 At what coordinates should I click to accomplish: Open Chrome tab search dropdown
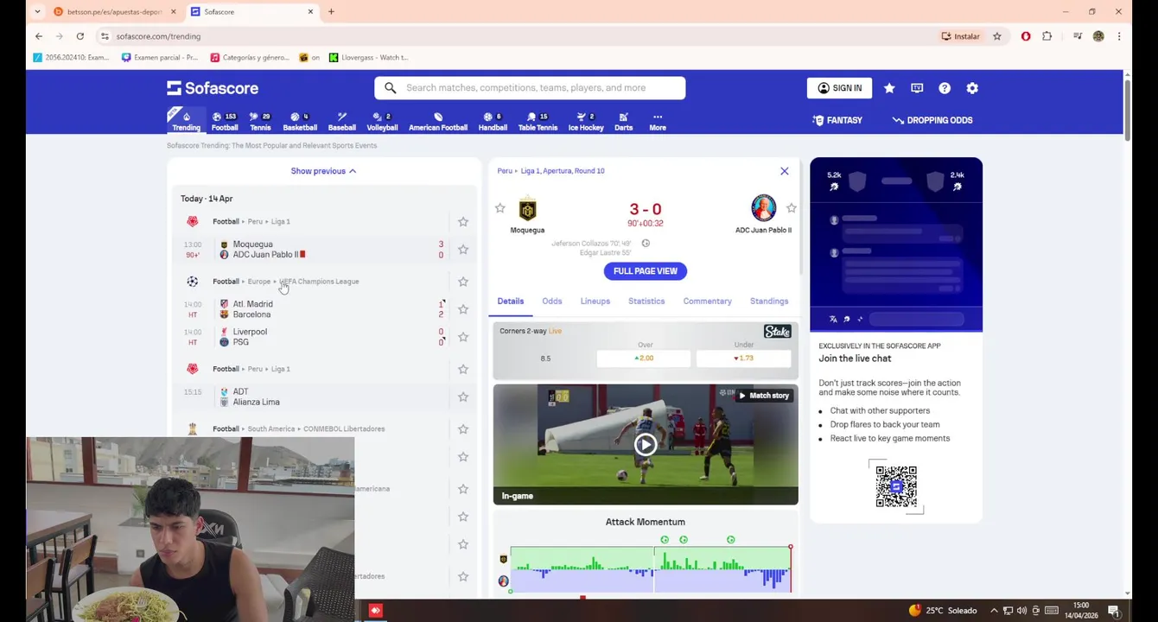coord(37,11)
